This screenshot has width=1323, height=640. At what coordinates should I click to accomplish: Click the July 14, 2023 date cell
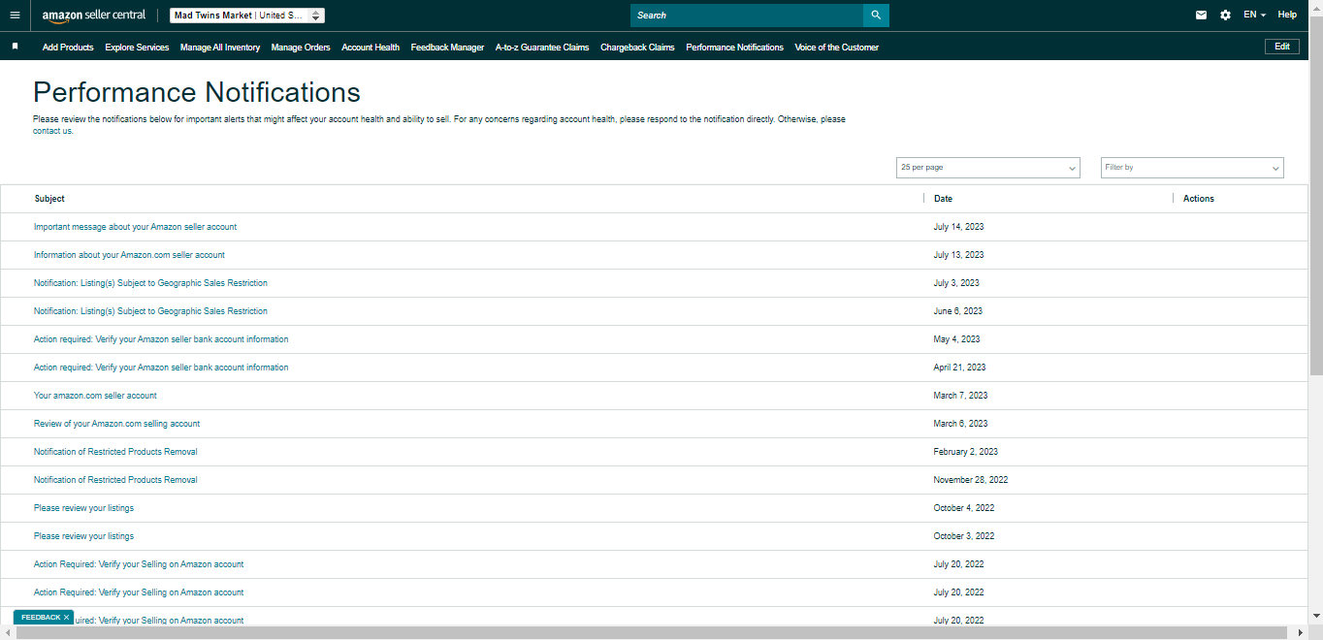958,227
